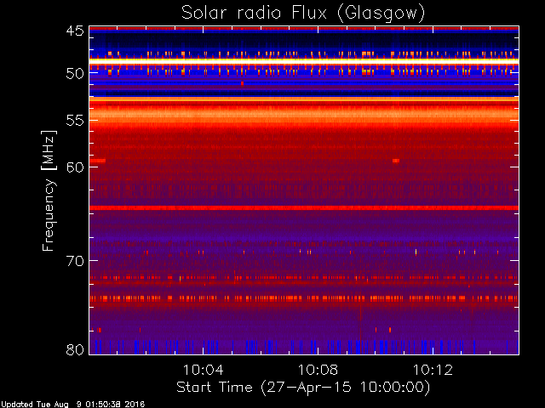
Task: Click the "70" frequency tick label
Action: coord(75,261)
